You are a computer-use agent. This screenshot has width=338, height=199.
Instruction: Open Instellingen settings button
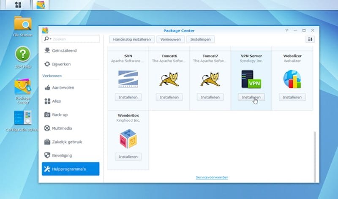tap(200, 39)
